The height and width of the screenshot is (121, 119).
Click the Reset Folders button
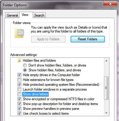[88, 39]
